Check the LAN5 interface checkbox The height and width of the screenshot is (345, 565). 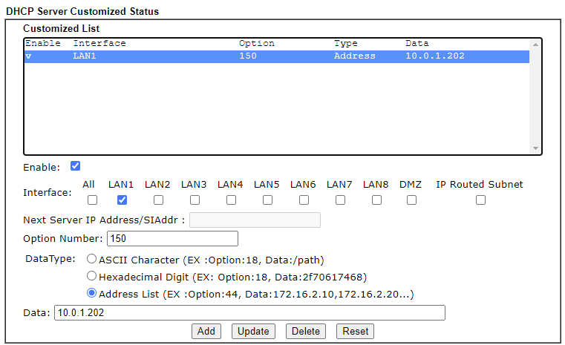tap(267, 200)
